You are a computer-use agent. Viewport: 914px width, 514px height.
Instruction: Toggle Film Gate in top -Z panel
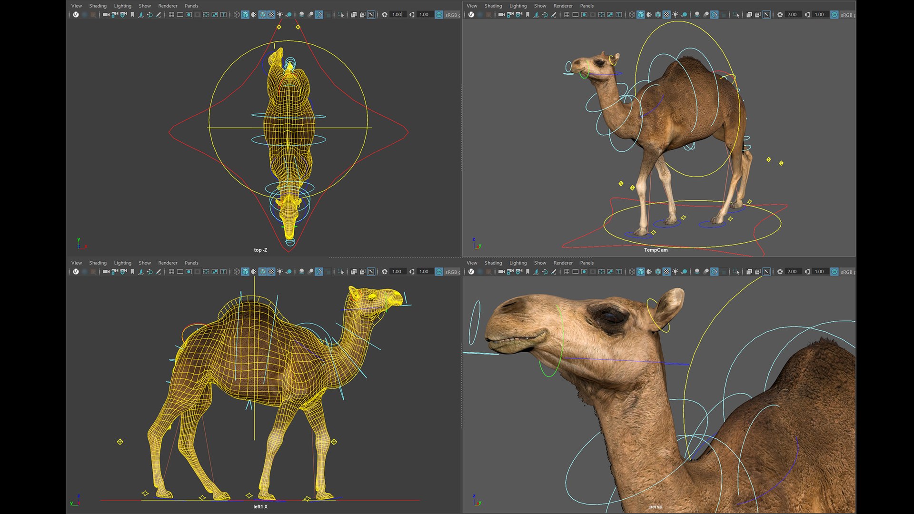(180, 15)
